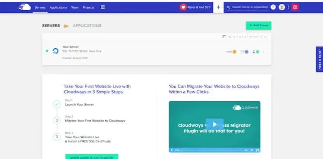Focus the Search Server or Application field

[250, 7]
